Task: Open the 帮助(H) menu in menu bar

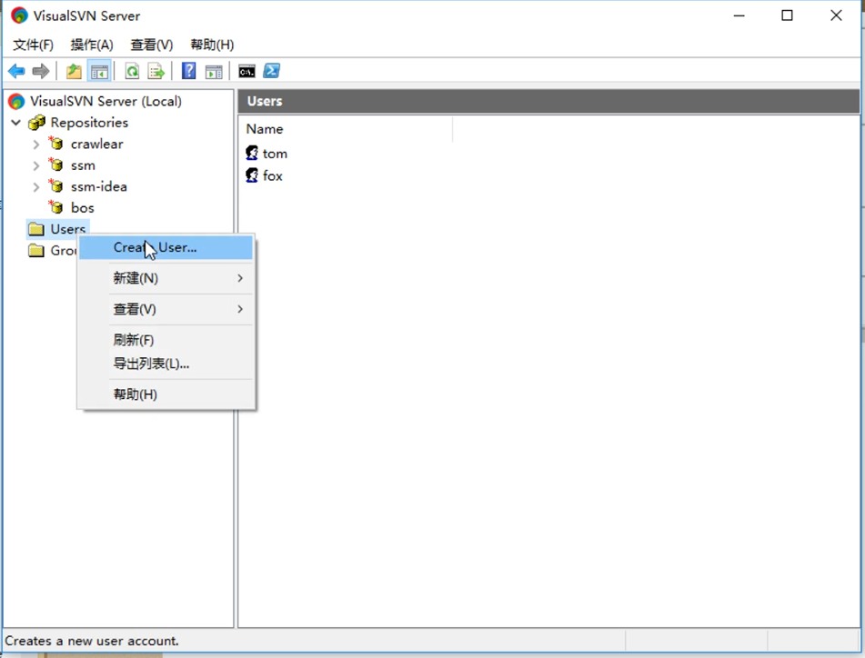Action: (212, 45)
